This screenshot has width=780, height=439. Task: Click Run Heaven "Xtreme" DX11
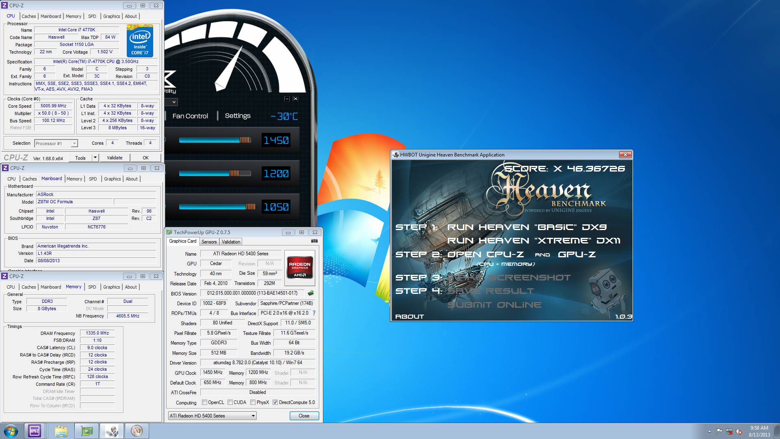point(534,241)
